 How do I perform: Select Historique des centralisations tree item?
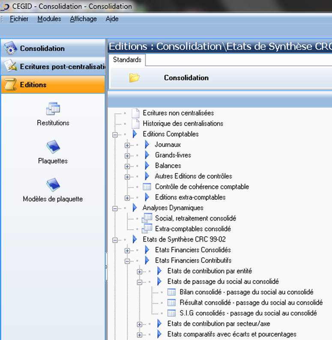(x=183, y=124)
